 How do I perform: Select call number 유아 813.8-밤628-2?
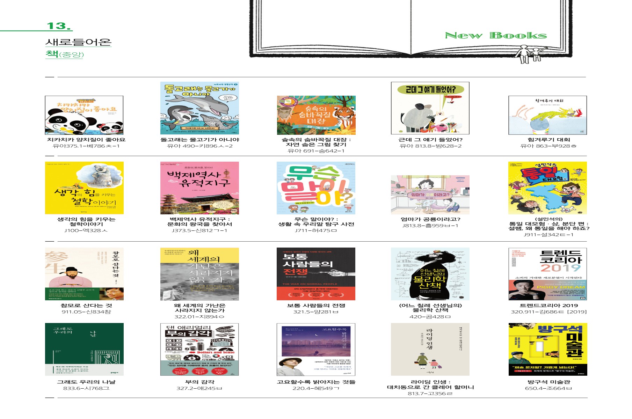[430, 146]
